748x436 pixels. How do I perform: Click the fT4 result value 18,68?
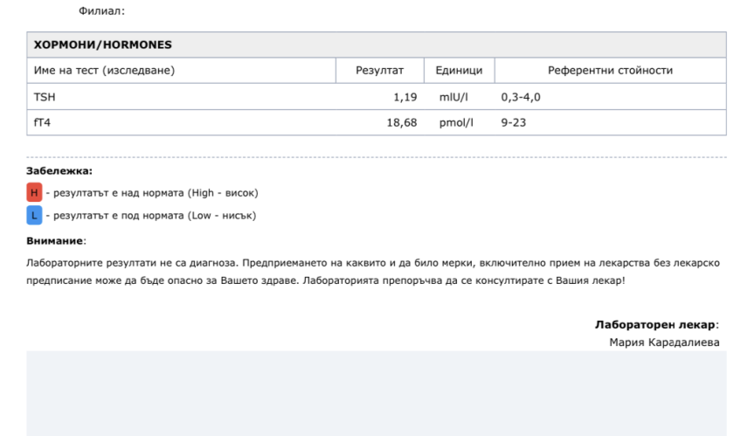coord(401,122)
